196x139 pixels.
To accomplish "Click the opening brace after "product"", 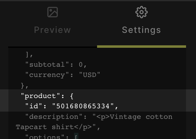I will 72,96.
